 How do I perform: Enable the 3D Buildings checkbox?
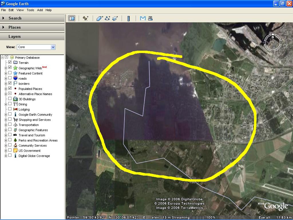10,99
